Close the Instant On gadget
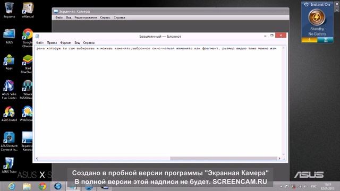 pyautogui.click(x=337, y=4)
